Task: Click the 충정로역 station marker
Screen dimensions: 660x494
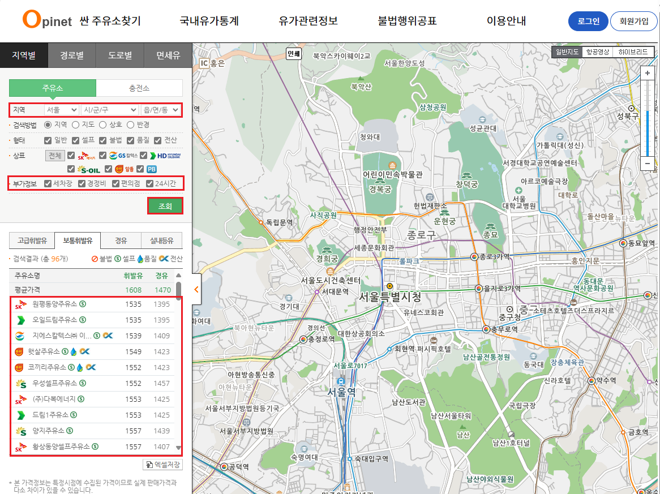Action: [303, 339]
